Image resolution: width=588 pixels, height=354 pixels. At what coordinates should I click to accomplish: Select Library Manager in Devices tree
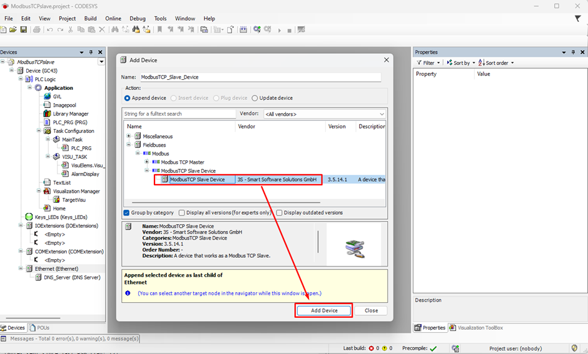pos(71,114)
